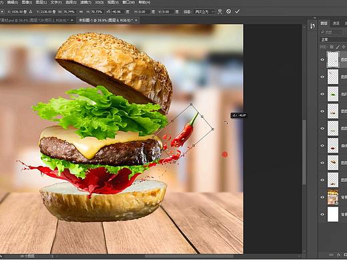Click the X position input field
This screenshot has height=260, width=347.
tap(19, 11)
